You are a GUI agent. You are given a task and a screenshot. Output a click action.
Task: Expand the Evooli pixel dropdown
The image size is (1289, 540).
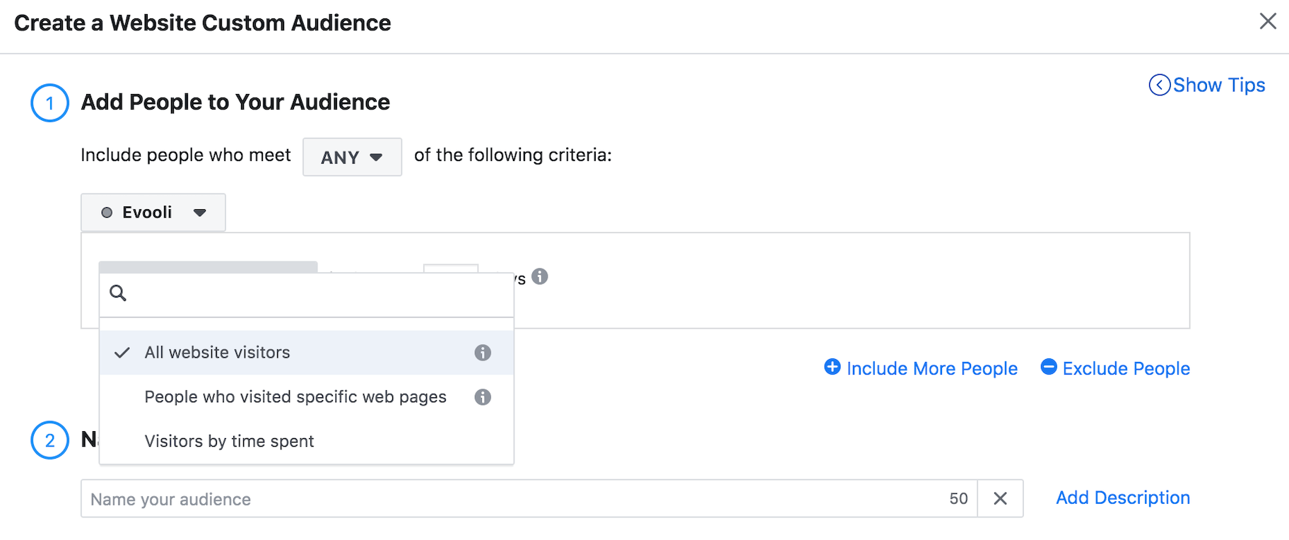click(x=153, y=213)
